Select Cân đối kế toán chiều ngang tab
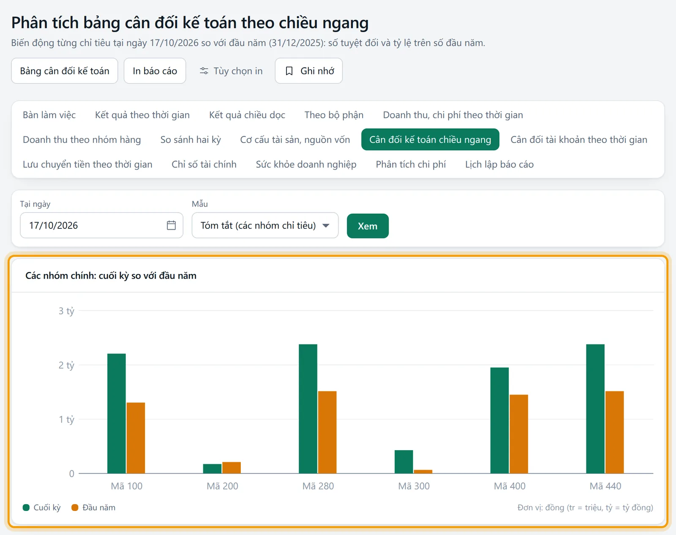This screenshot has width=676, height=535. [430, 140]
